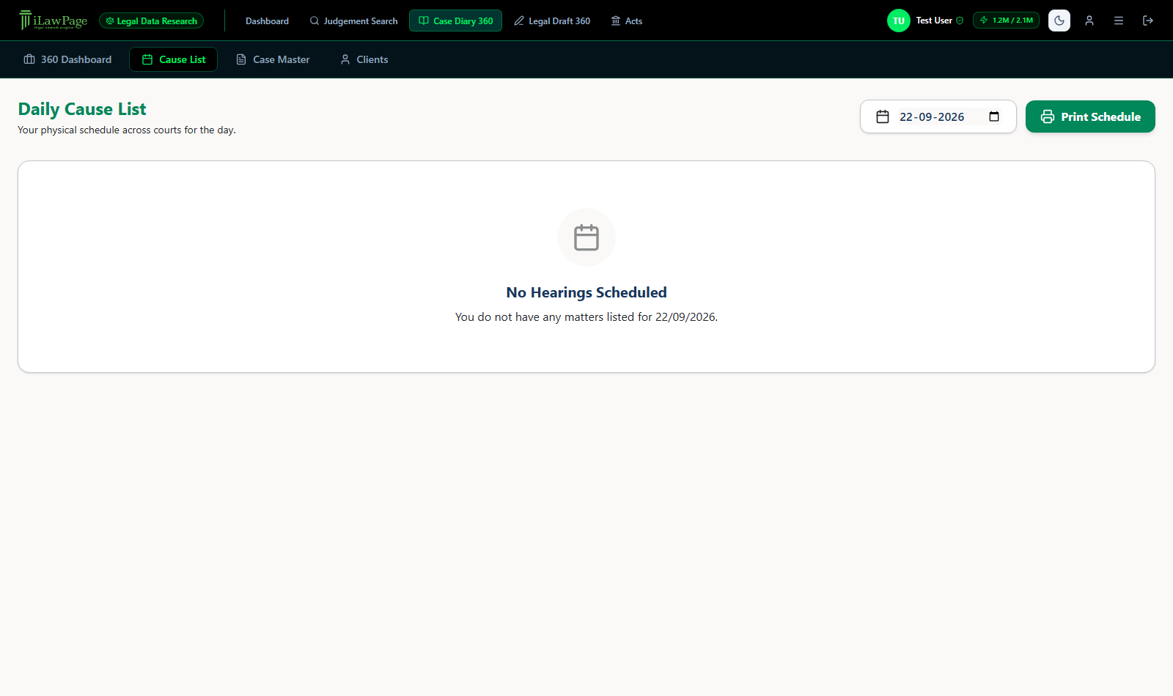This screenshot has height=696, width=1173.
Task: Open the Acts section
Action: point(627,21)
